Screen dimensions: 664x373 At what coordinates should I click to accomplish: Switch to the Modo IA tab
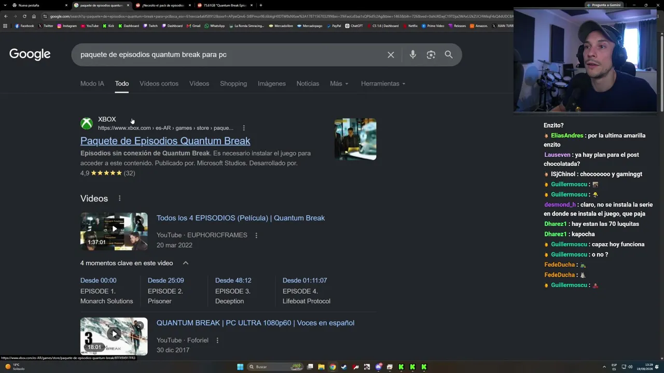tap(92, 83)
